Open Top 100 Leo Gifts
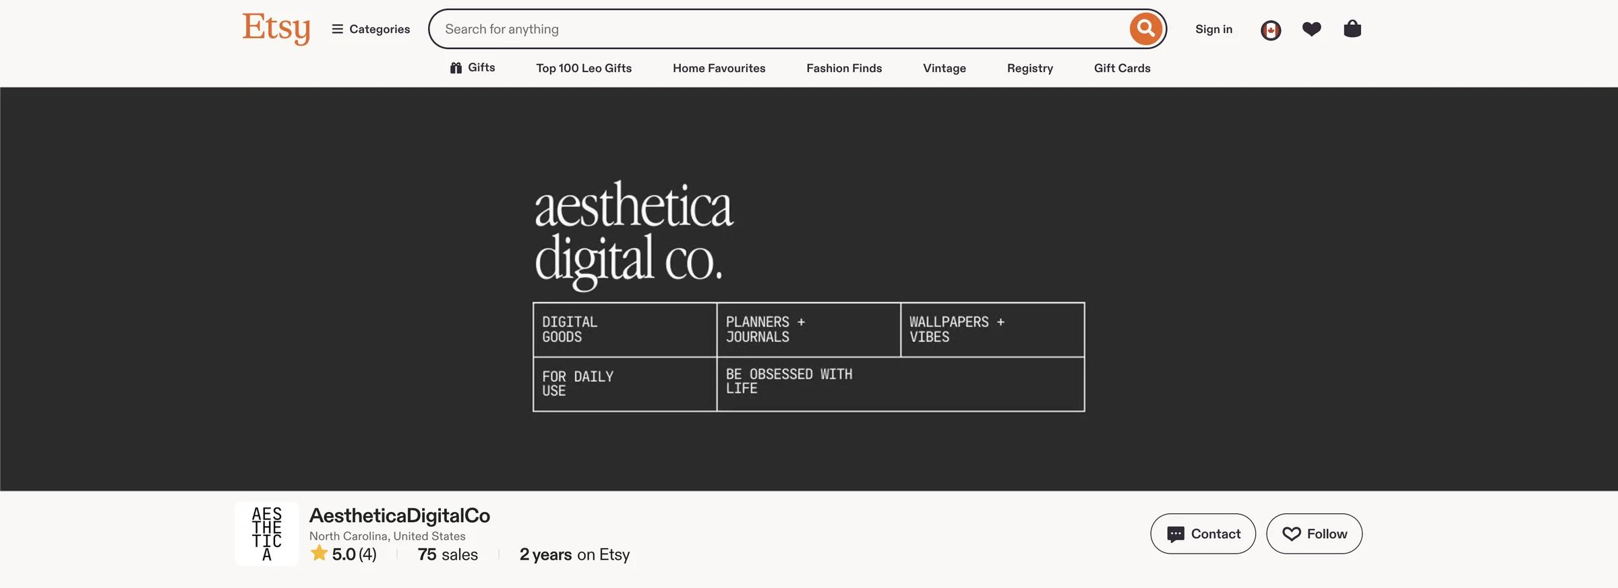Viewport: 1618px width, 588px height. (584, 68)
